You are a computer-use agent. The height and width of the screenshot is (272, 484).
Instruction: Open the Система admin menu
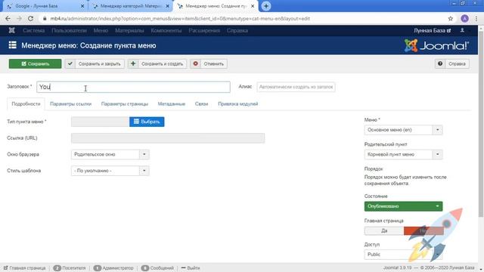pos(33,30)
